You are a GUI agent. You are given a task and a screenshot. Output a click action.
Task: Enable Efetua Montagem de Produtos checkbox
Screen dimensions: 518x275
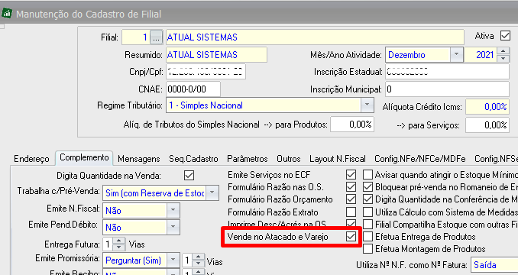point(367,248)
